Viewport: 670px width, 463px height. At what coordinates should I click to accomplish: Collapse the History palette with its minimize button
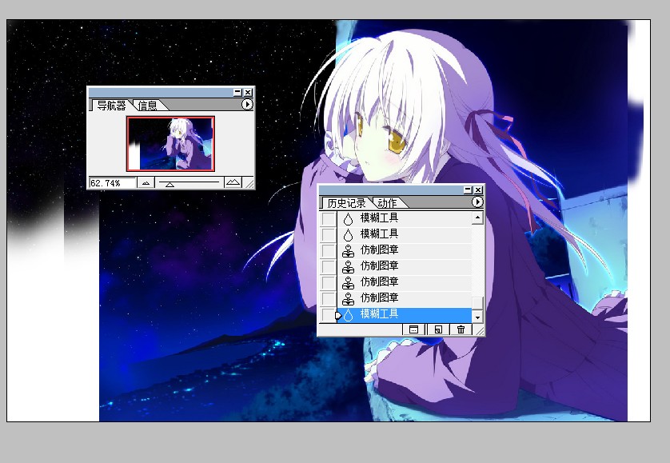click(468, 190)
